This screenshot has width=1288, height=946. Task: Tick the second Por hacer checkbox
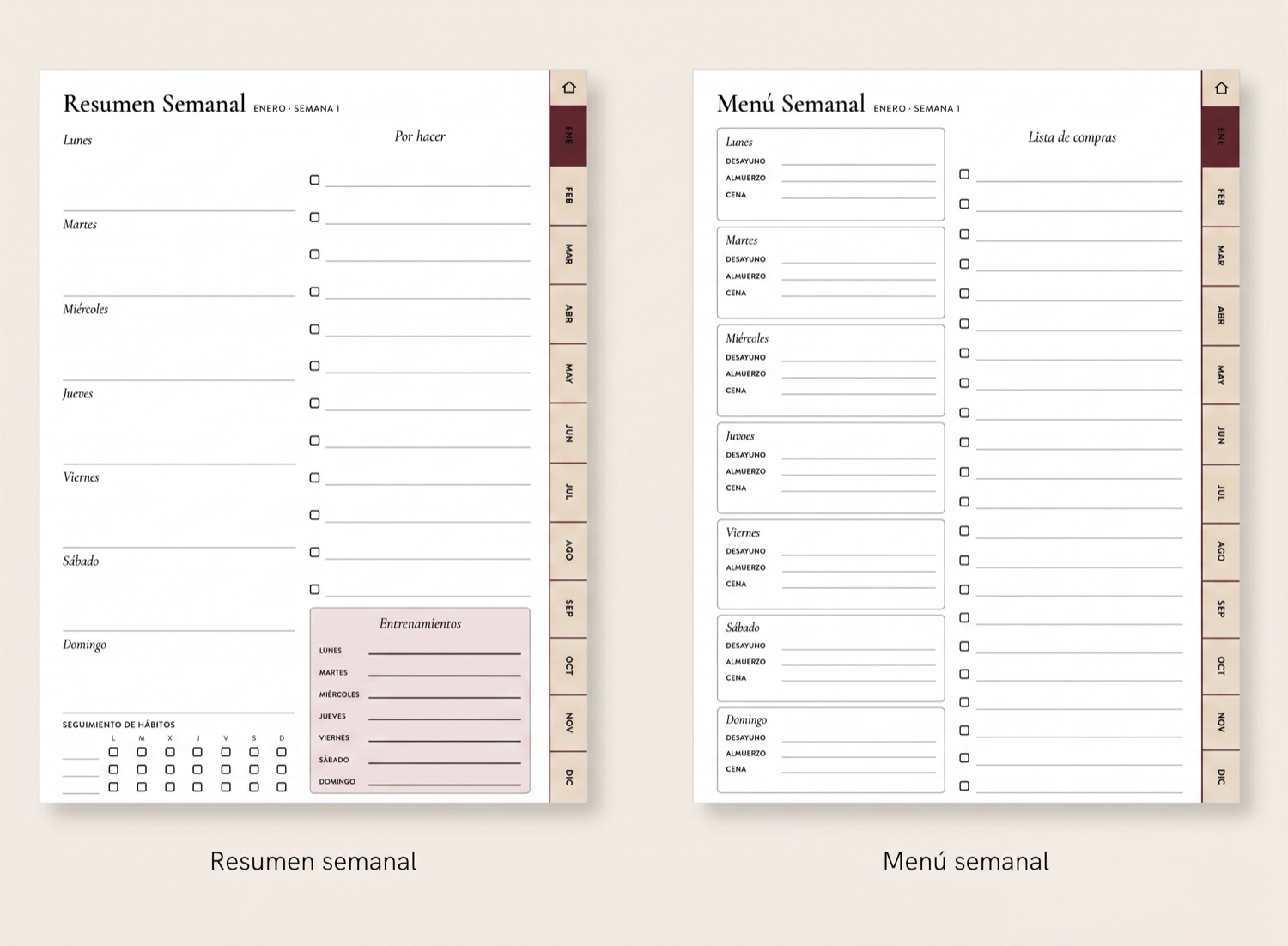314,217
